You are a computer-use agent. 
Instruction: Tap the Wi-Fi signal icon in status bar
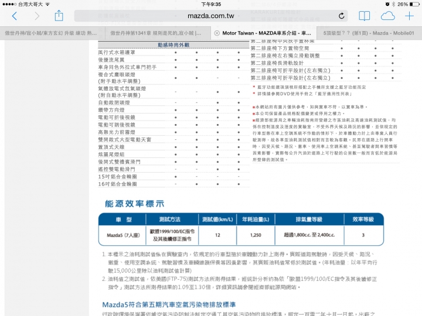point(47,4)
